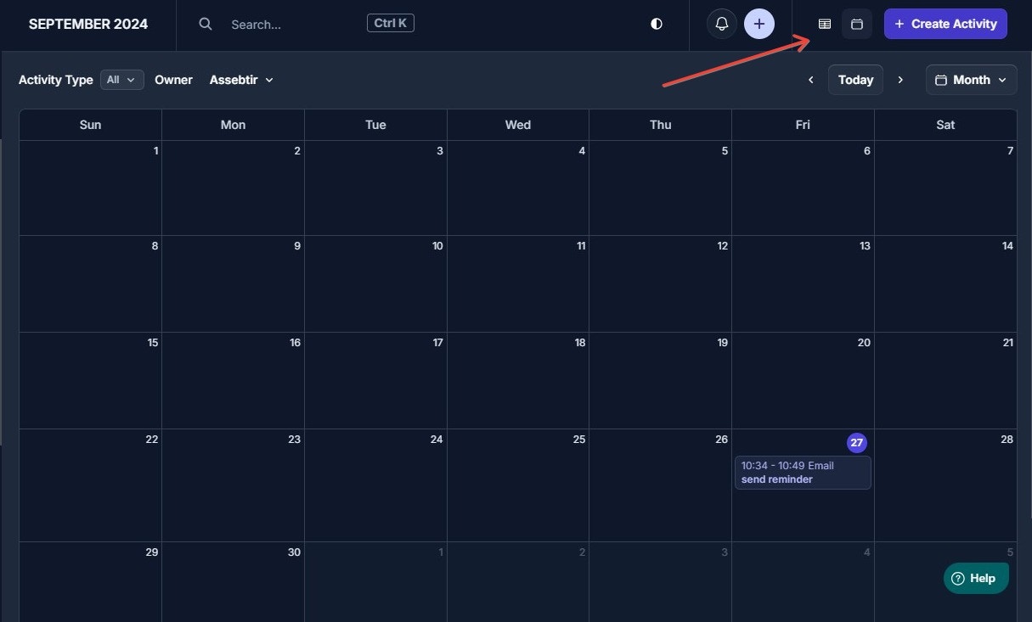
Task: Click the Create Activity button
Action: coord(945,23)
